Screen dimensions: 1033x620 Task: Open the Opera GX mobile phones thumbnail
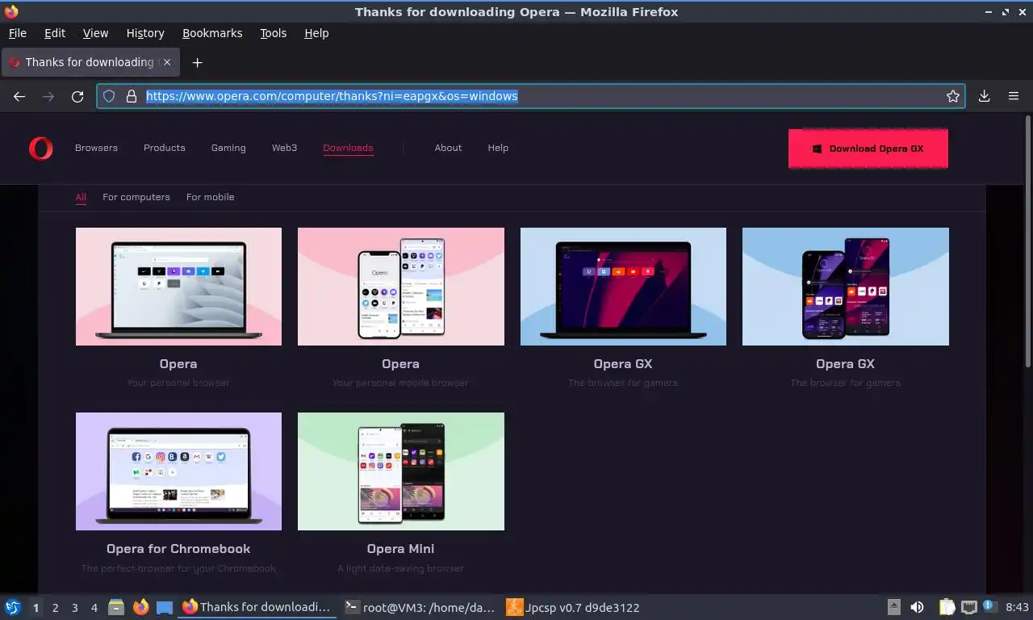click(846, 287)
